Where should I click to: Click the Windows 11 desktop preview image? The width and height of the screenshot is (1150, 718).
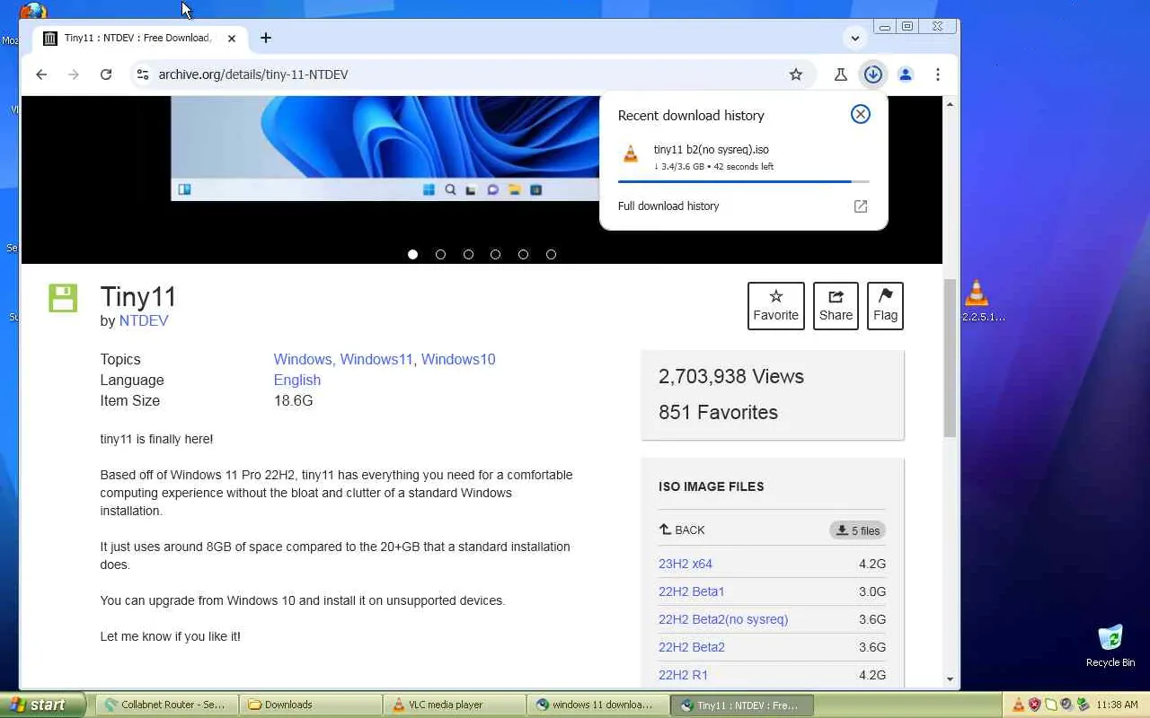385,148
